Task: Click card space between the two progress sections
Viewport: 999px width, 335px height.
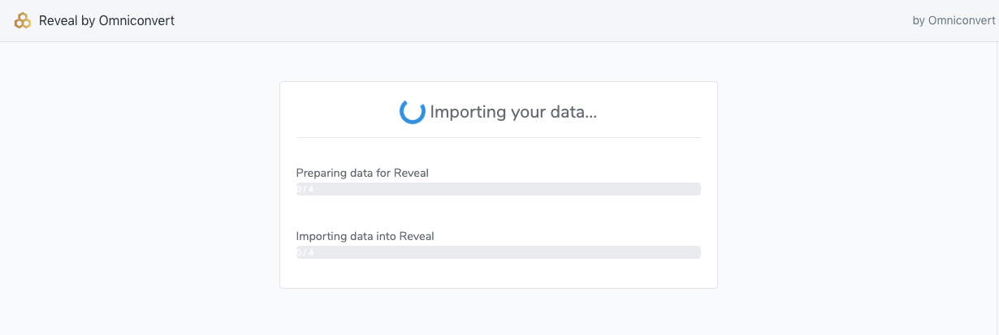Action: (x=498, y=213)
